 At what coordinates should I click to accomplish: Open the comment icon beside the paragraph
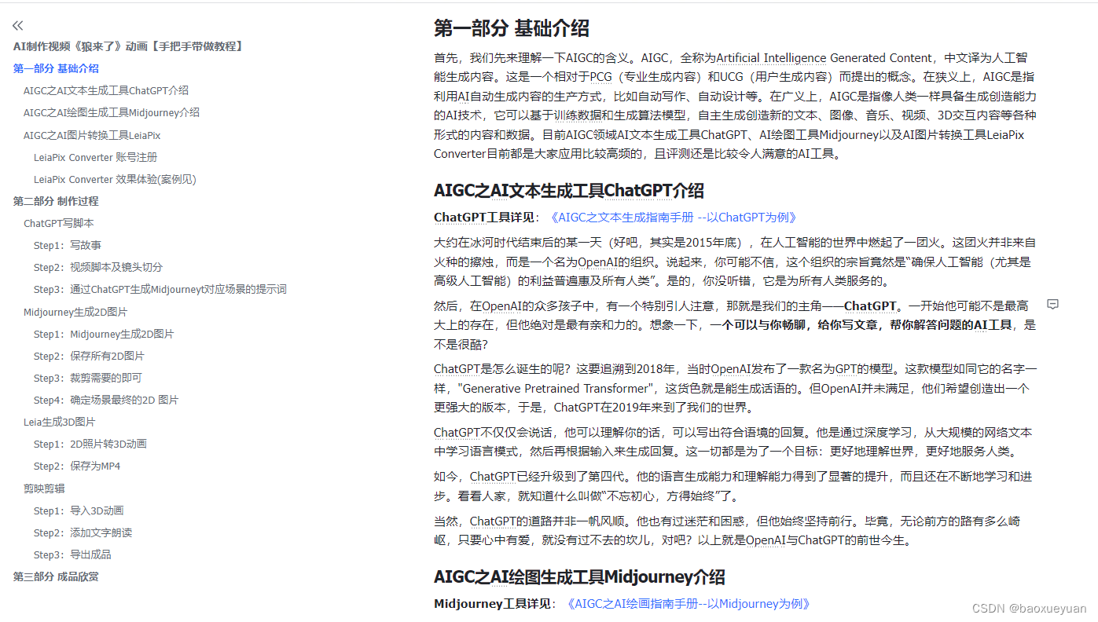pyautogui.click(x=1052, y=305)
